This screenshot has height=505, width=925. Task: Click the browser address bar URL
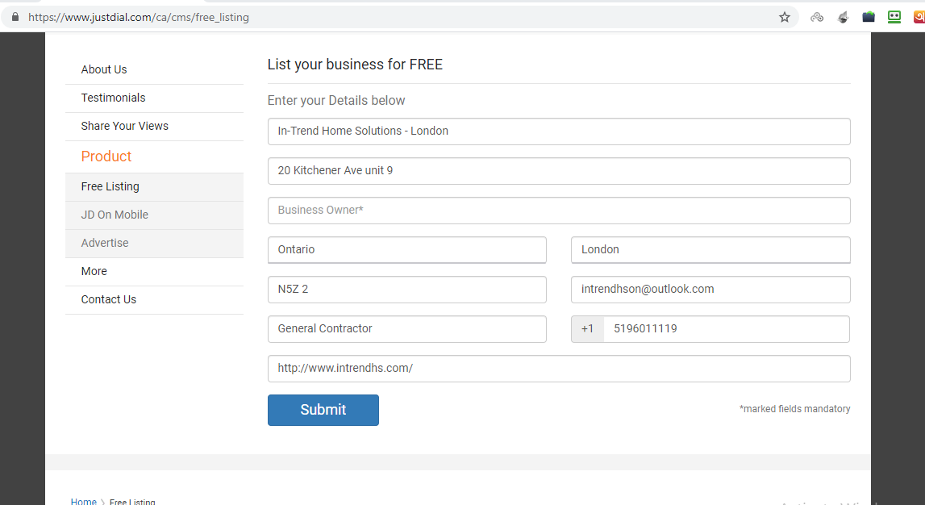139,17
